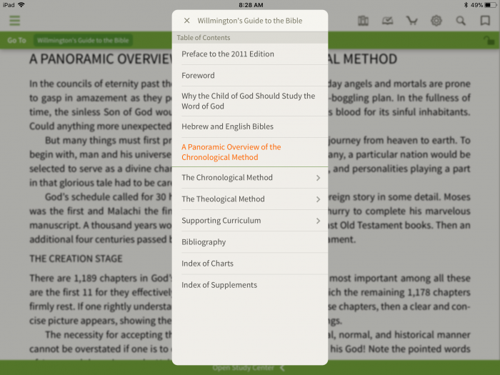Screen dimensions: 500x375
Task: Go to Hebrew and English Bibles
Action: (250, 126)
